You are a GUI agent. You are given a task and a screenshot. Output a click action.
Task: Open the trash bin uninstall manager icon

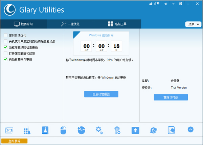tap(117, 130)
